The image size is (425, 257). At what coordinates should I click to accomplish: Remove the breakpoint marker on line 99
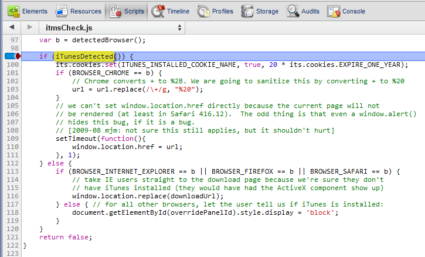coord(13,56)
